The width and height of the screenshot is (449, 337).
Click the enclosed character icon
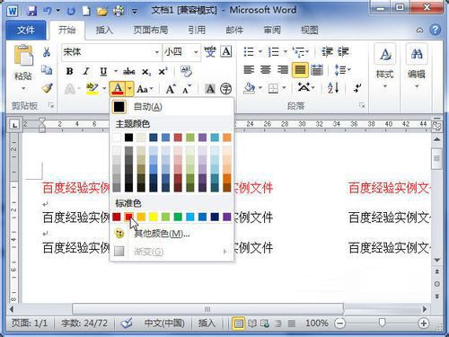pyautogui.click(x=225, y=89)
